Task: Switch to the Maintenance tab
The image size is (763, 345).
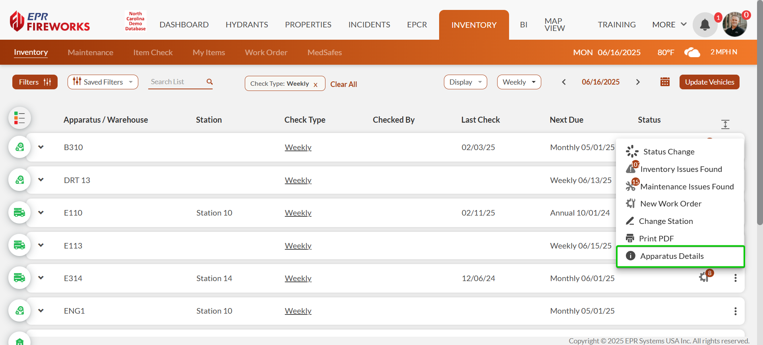Action: point(90,52)
